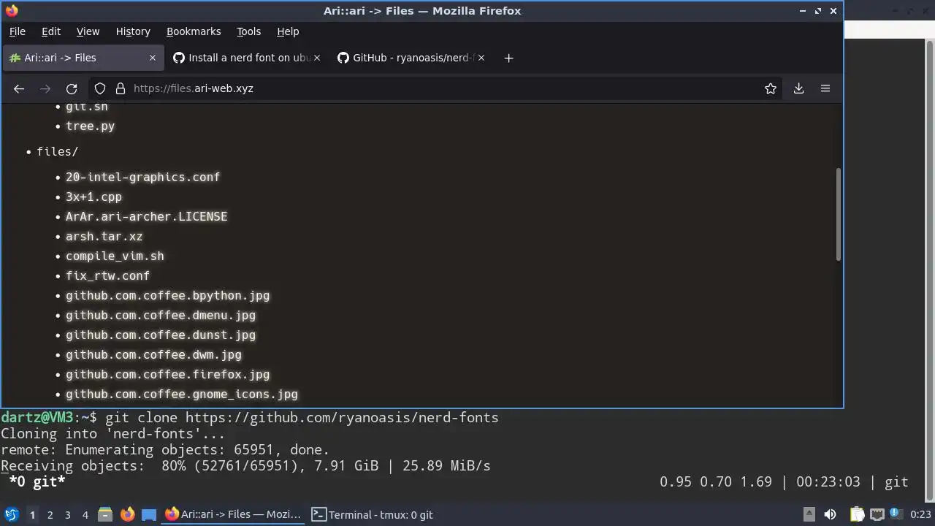The width and height of the screenshot is (935, 526).
Task: Open the Edit menu
Action: (51, 31)
